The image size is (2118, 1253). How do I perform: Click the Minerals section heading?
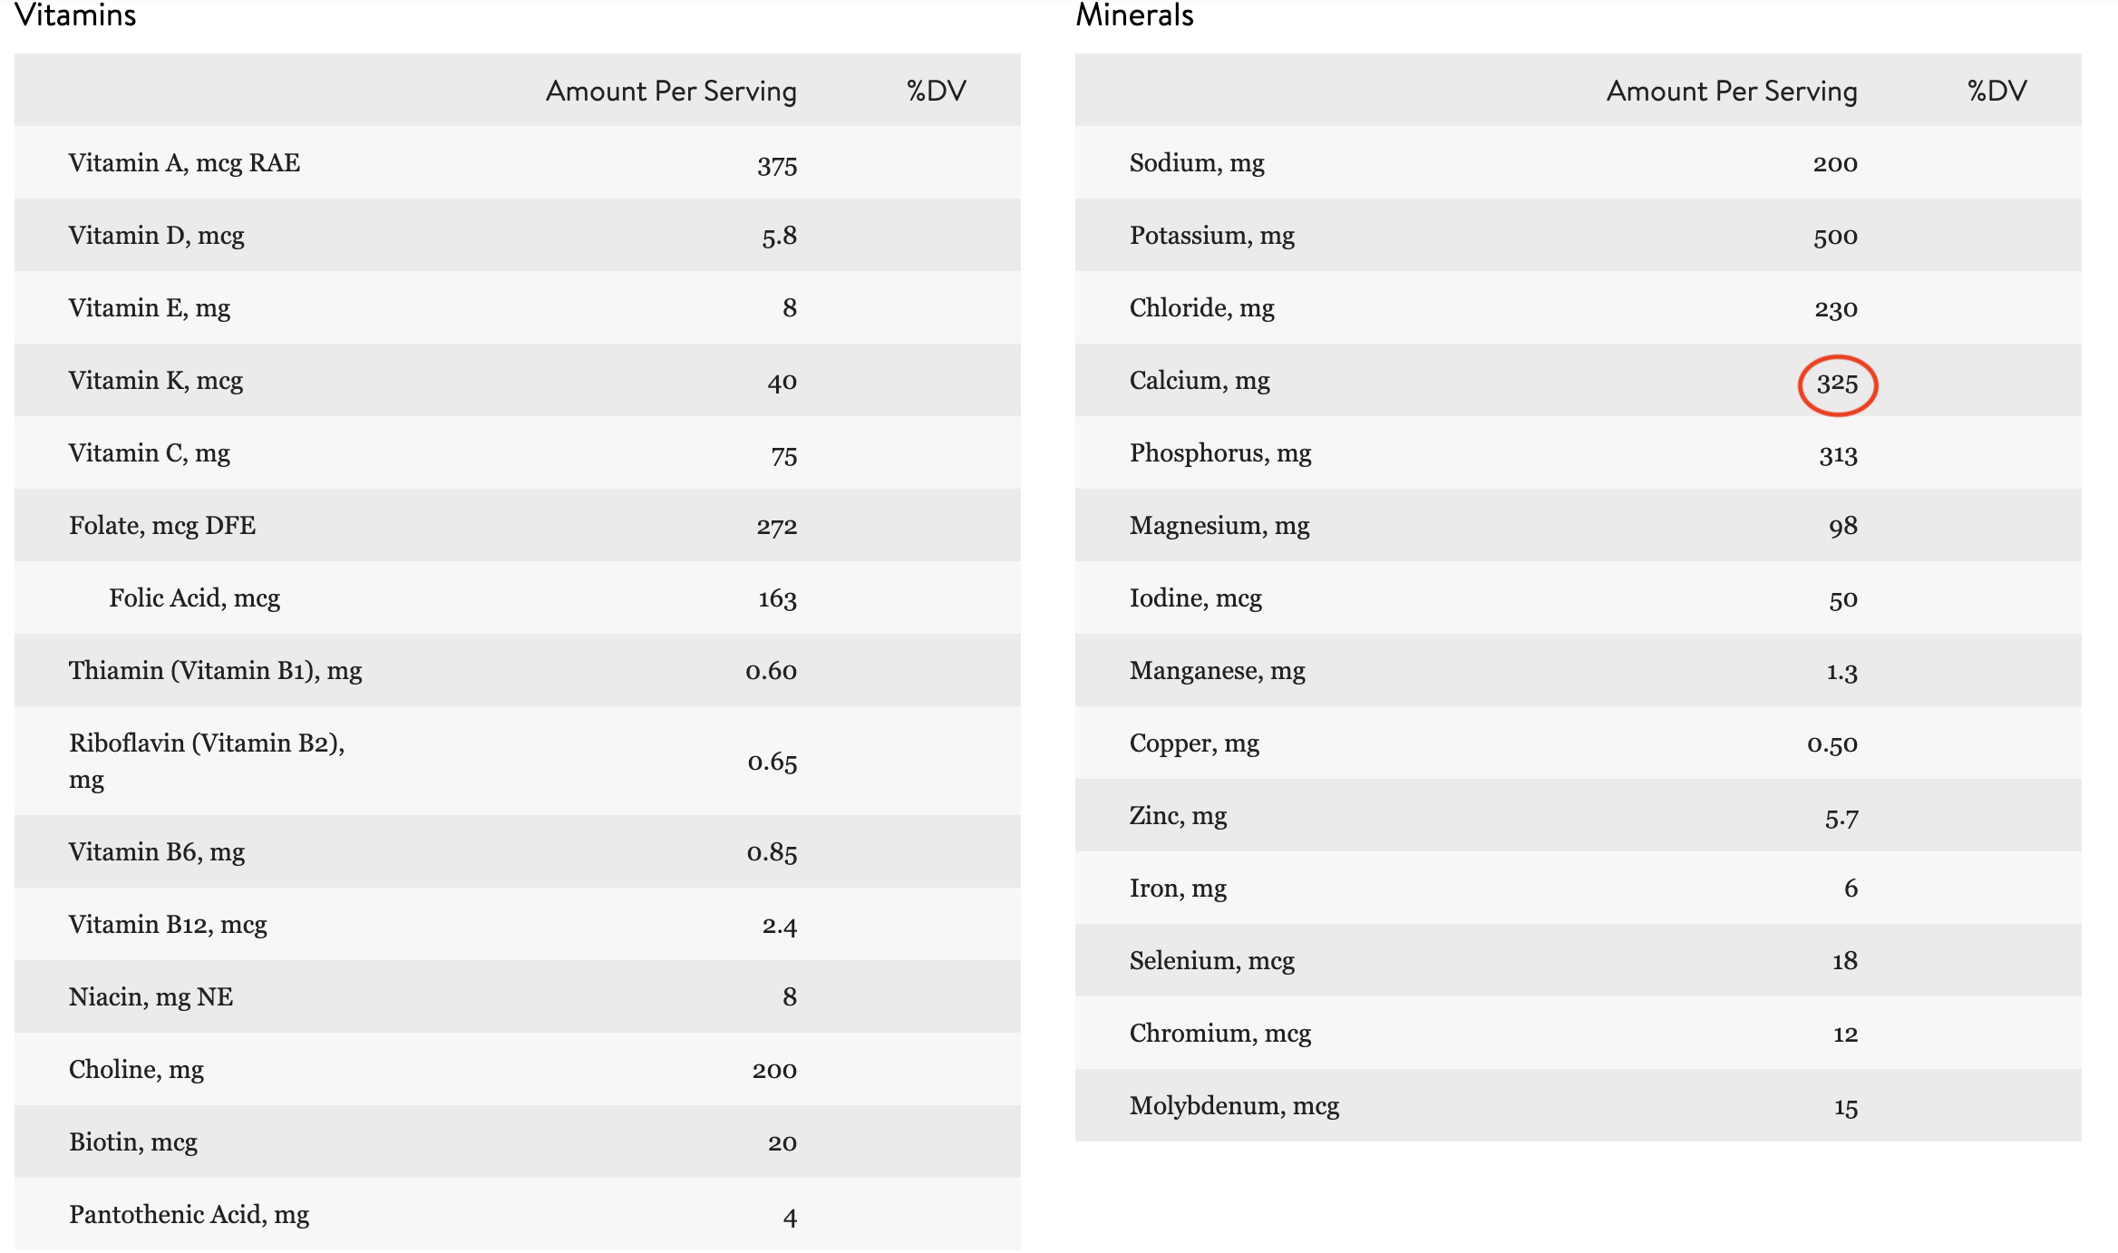tap(1134, 15)
